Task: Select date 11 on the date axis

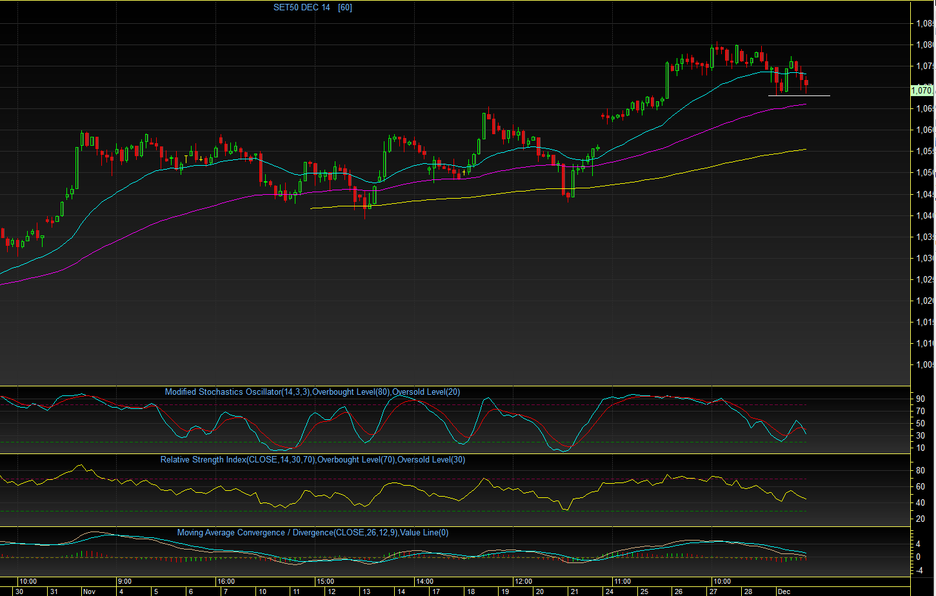Action: coord(297,591)
